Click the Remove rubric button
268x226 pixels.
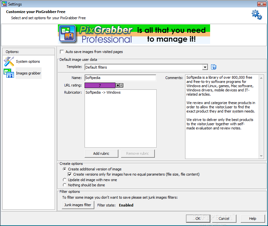click(138, 153)
